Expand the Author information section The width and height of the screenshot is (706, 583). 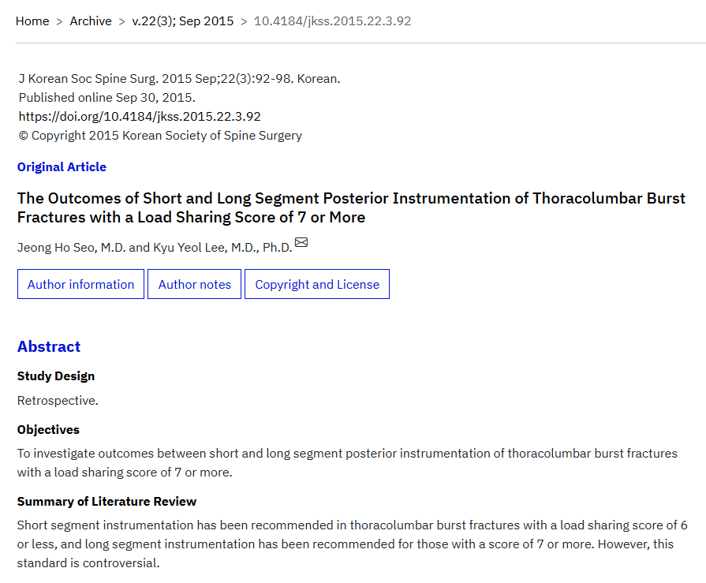(x=81, y=285)
